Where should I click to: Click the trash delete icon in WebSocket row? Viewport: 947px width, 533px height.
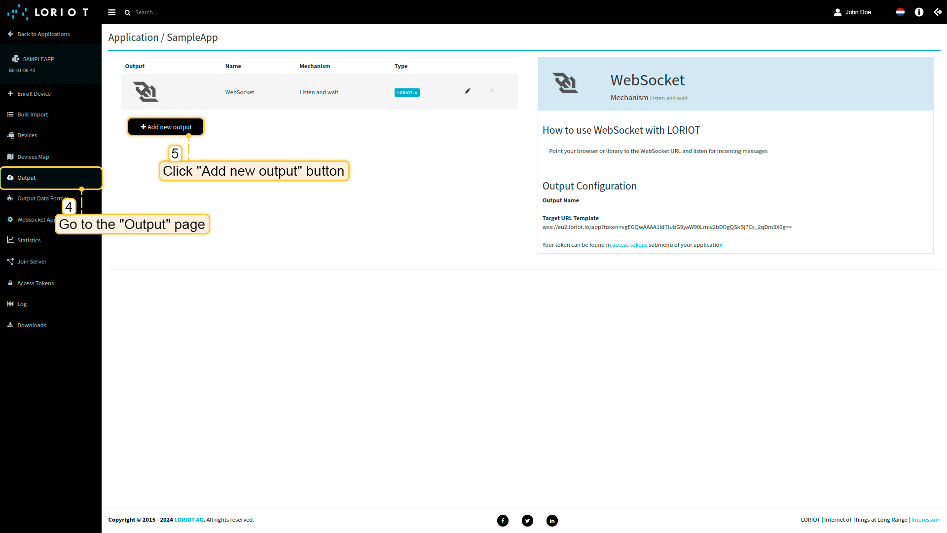tap(492, 91)
